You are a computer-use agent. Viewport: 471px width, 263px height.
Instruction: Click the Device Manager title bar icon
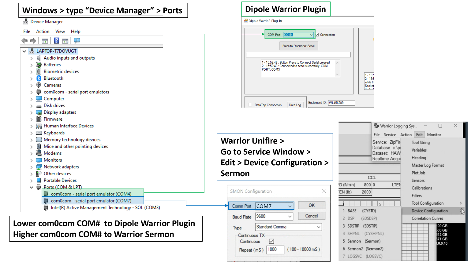point(26,22)
